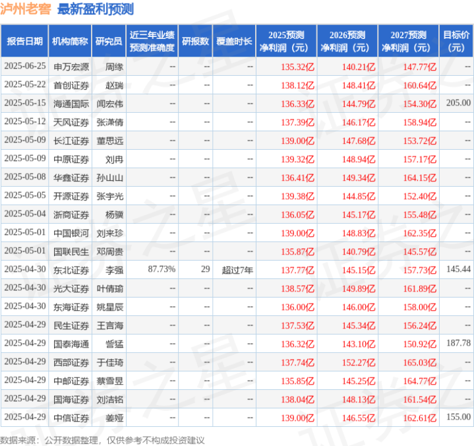
Task: Click institution 天风证券
Action: 71,122
